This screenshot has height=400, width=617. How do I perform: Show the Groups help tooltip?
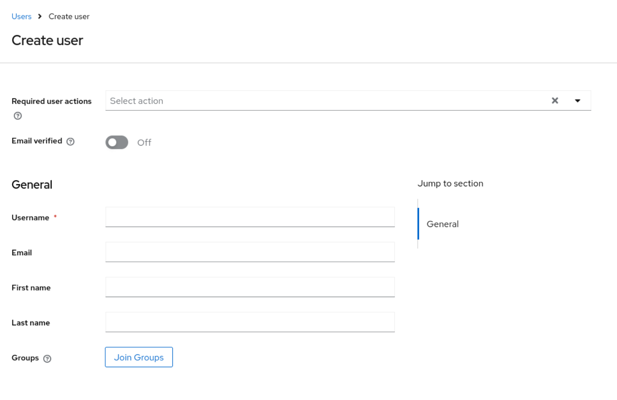tap(47, 359)
